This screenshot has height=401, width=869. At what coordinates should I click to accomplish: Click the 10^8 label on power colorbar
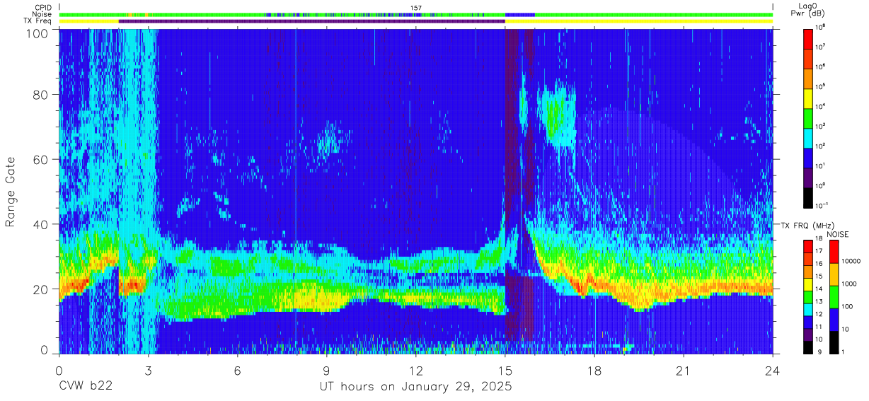pyautogui.click(x=821, y=27)
